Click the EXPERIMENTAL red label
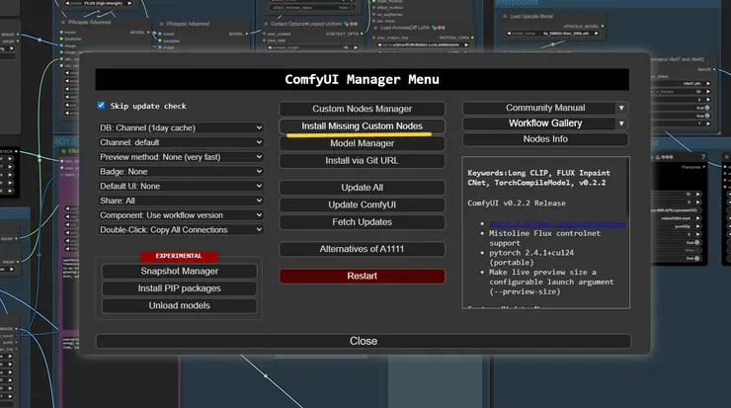 click(x=179, y=256)
